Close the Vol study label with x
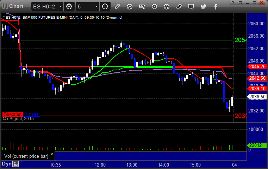Screen dimensions: 268x169 [x=52, y=154]
